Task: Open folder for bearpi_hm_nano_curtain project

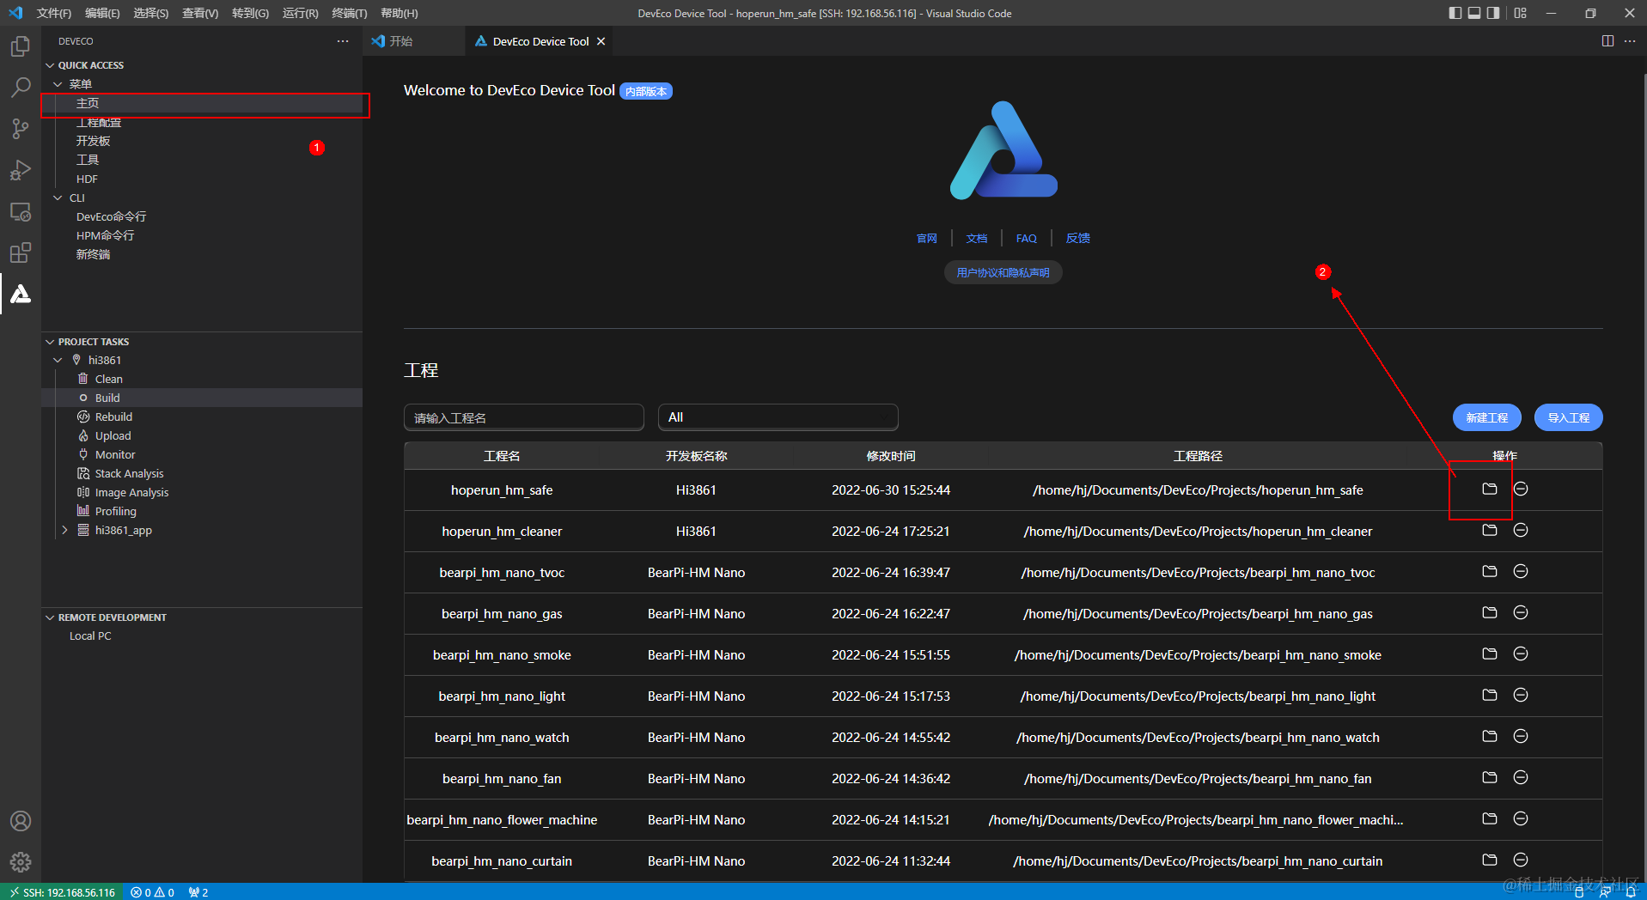Action: (1490, 860)
